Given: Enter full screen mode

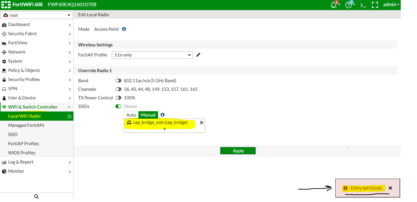Looking at the screenshot, I should [x=375, y=5].
